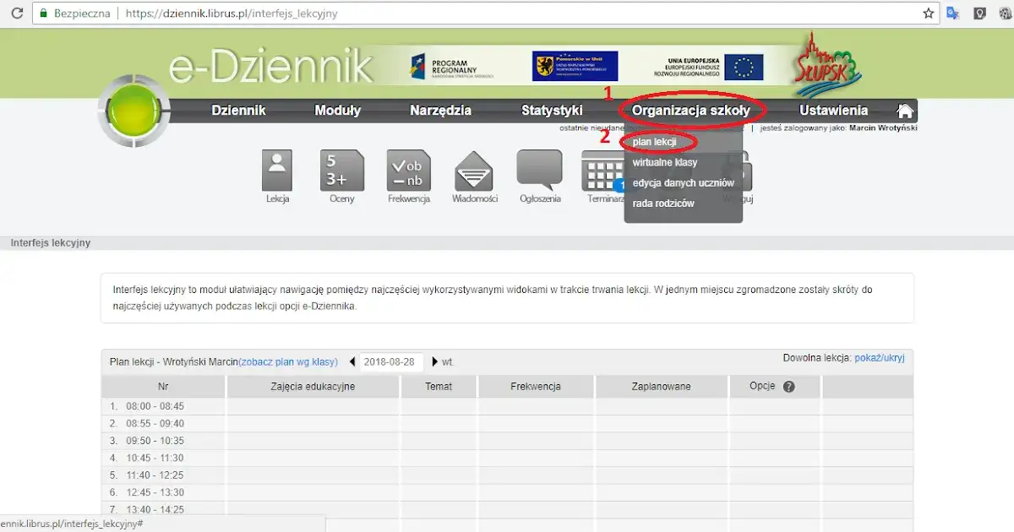Click the next day arrow in the schedule
The height and width of the screenshot is (532, 1014).
click(436, 361)
